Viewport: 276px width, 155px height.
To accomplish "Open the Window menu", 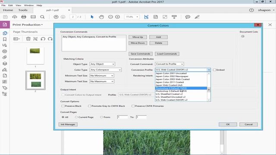I will click(29, 5).
